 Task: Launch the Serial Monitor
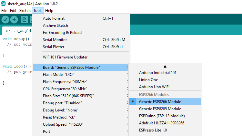tap(55, 40)
